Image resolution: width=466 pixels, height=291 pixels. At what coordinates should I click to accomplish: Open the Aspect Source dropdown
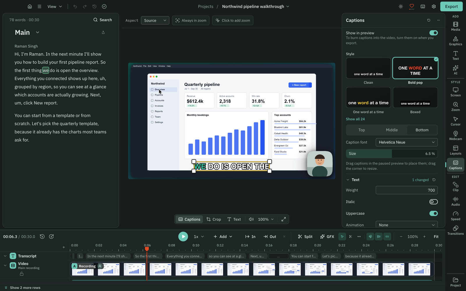tap(155, 20)
